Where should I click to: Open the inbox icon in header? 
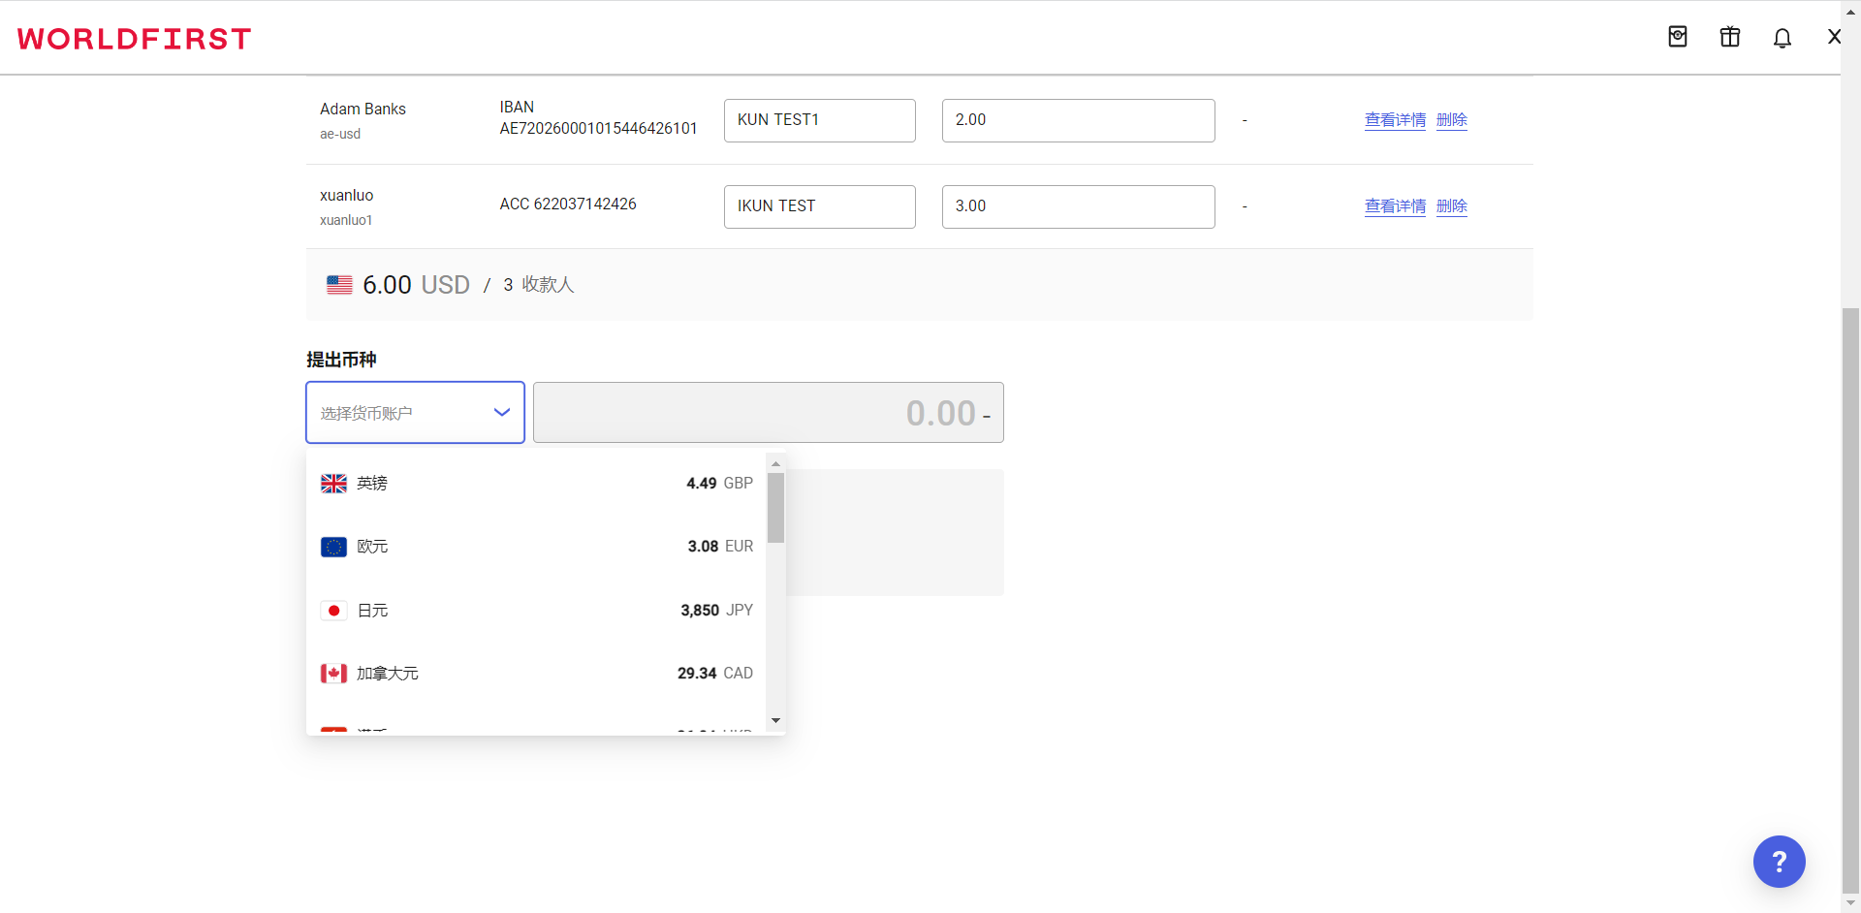pyautogui.click(x=1678, y=38)
